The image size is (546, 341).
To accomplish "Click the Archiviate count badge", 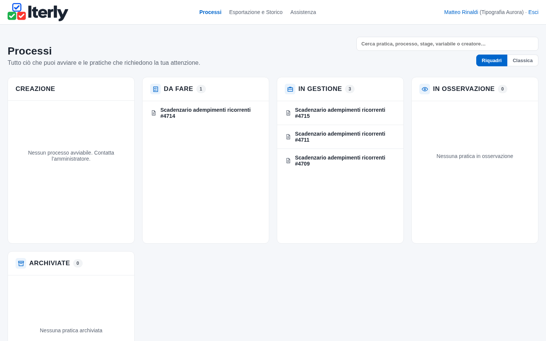I will [x=78, y=263].
